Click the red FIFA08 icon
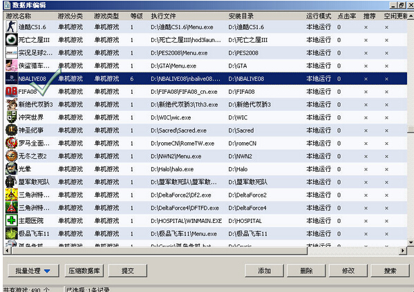Viewport: 414px width, 292px height. pos(11,92)
